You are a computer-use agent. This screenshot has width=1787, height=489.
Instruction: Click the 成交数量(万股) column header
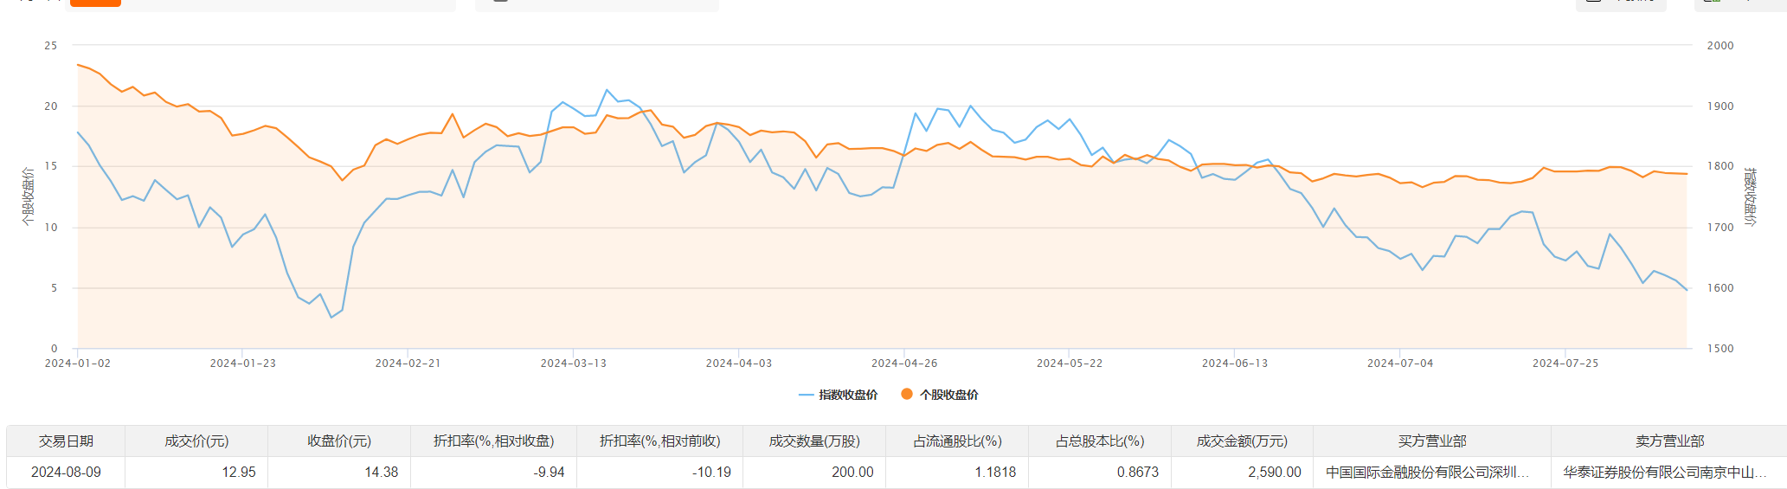814,441
